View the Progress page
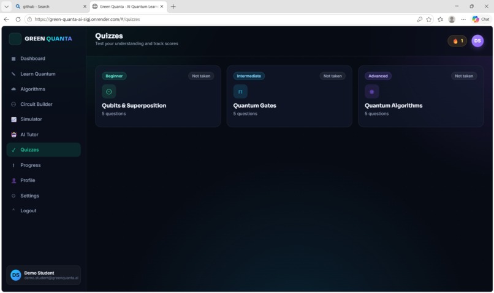 (44, 165)
